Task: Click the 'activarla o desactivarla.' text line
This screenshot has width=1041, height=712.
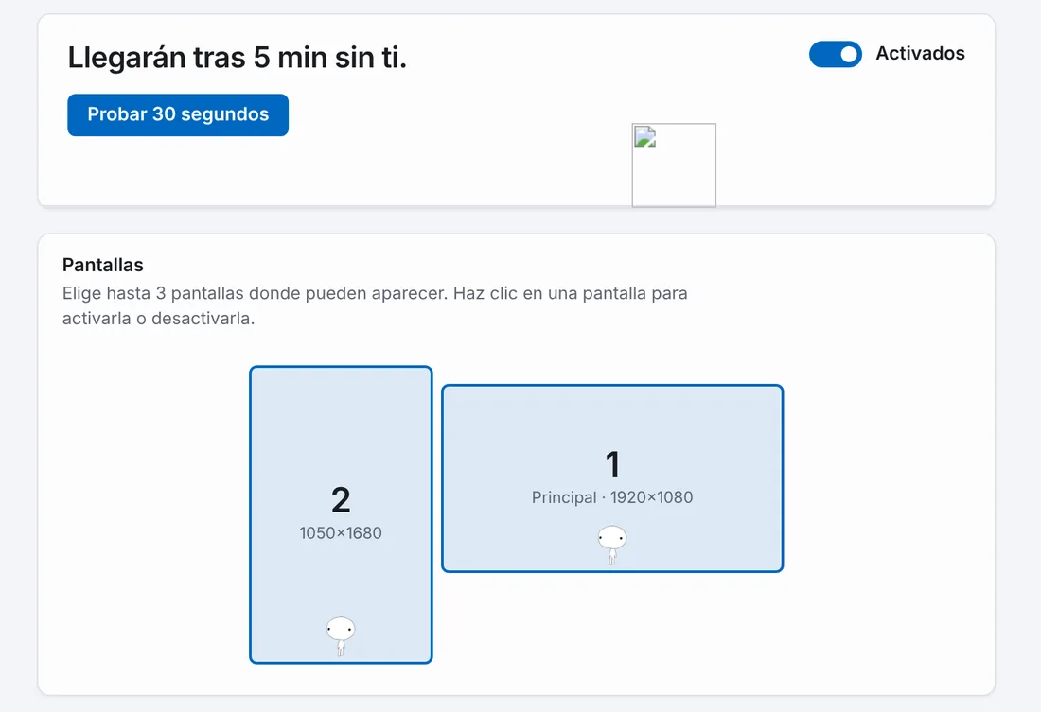Action: coord(159,319)
